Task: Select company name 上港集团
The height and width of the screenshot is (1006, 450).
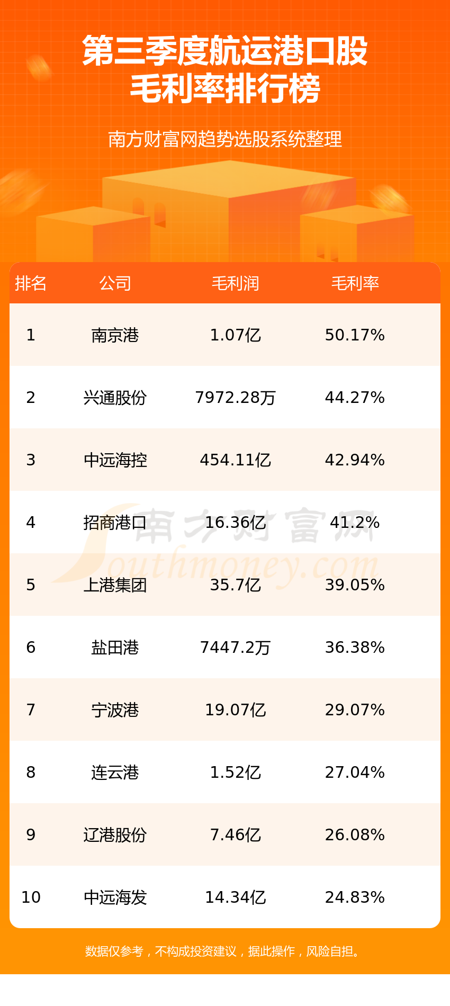Action: click(x=115, y=585)
